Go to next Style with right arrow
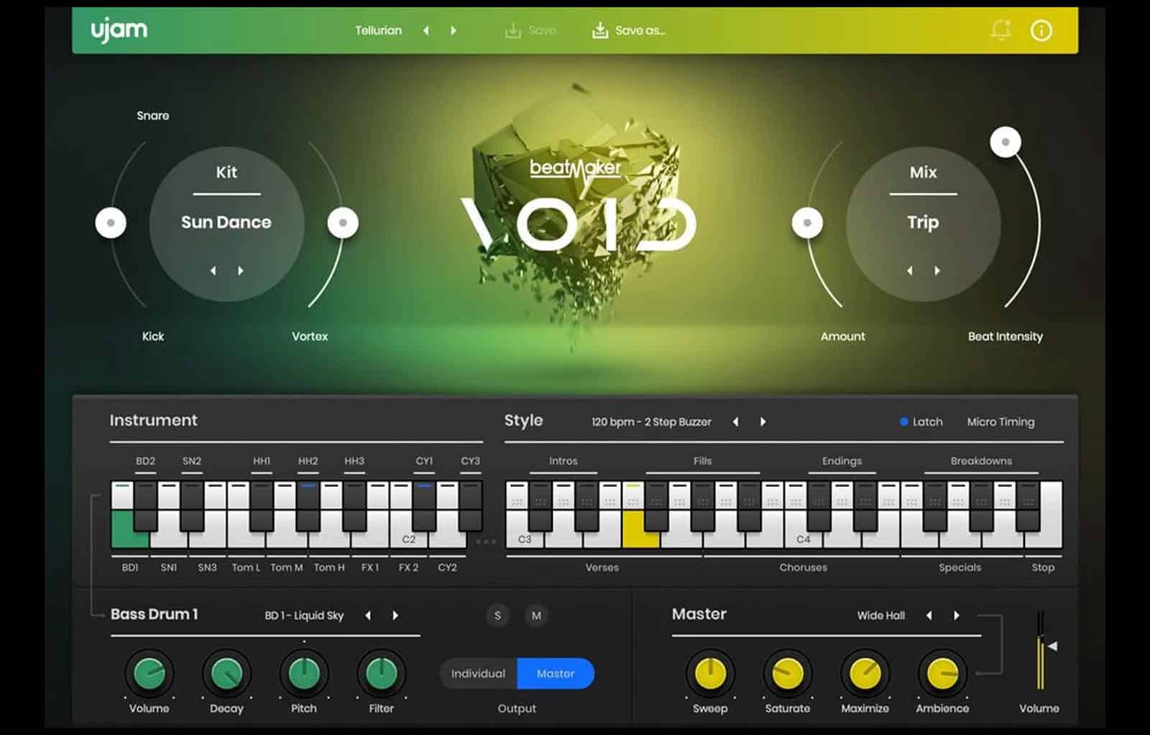This screenshot has width=1150, height=735. tap(763, 422)
